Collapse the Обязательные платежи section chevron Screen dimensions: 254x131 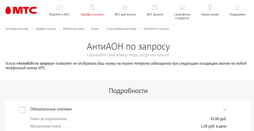coord(225,109)
